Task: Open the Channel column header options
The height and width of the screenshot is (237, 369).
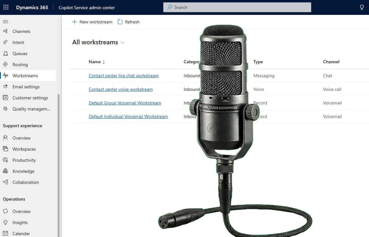Action: pos(331,62)
